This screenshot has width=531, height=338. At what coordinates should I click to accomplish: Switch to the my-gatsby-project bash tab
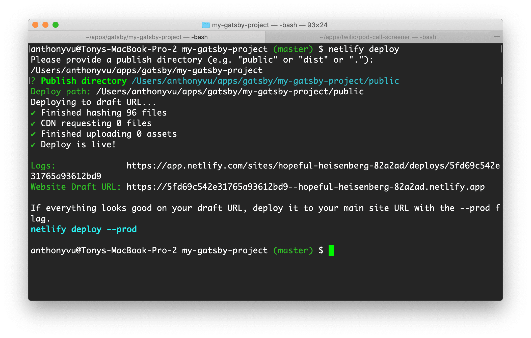pos(147,37)
